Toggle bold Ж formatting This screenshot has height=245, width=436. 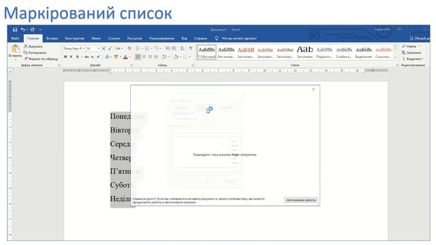[x=65, y=57]
